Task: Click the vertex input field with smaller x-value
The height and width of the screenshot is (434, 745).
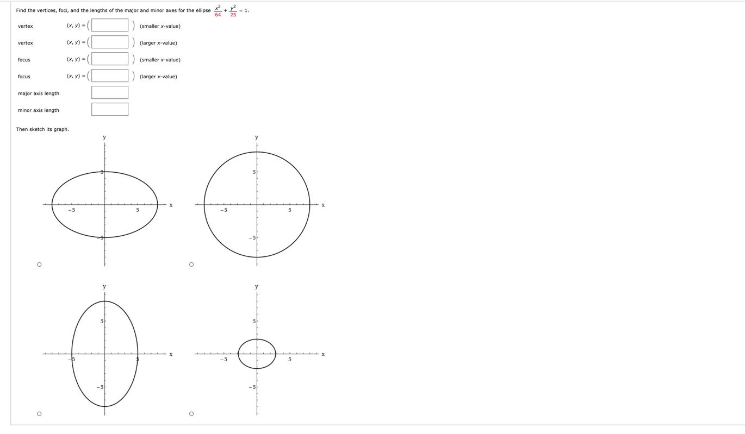Action: [x=109, y=25]
